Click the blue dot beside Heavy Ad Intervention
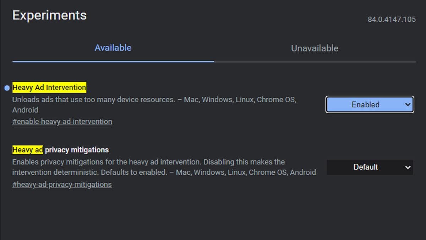This screenshot has width=426, height=240. click(x=7, y=88)
